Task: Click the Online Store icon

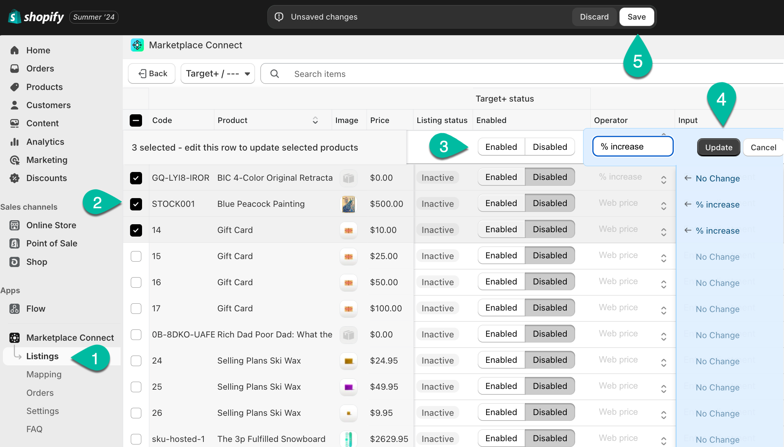Action: (15, 225)
